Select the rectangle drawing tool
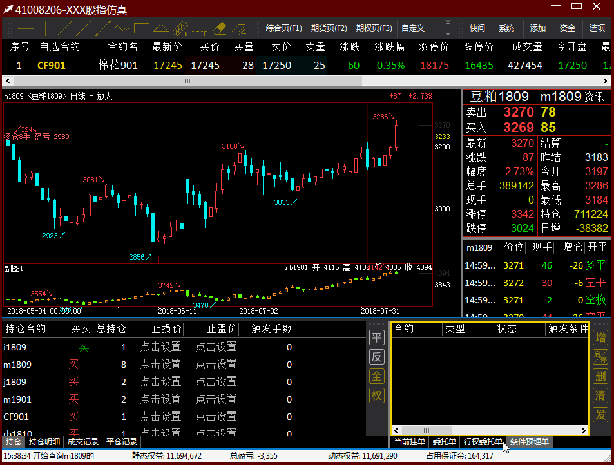The width and height of the screenshot is (614, 465). click(x=142, y=28)
